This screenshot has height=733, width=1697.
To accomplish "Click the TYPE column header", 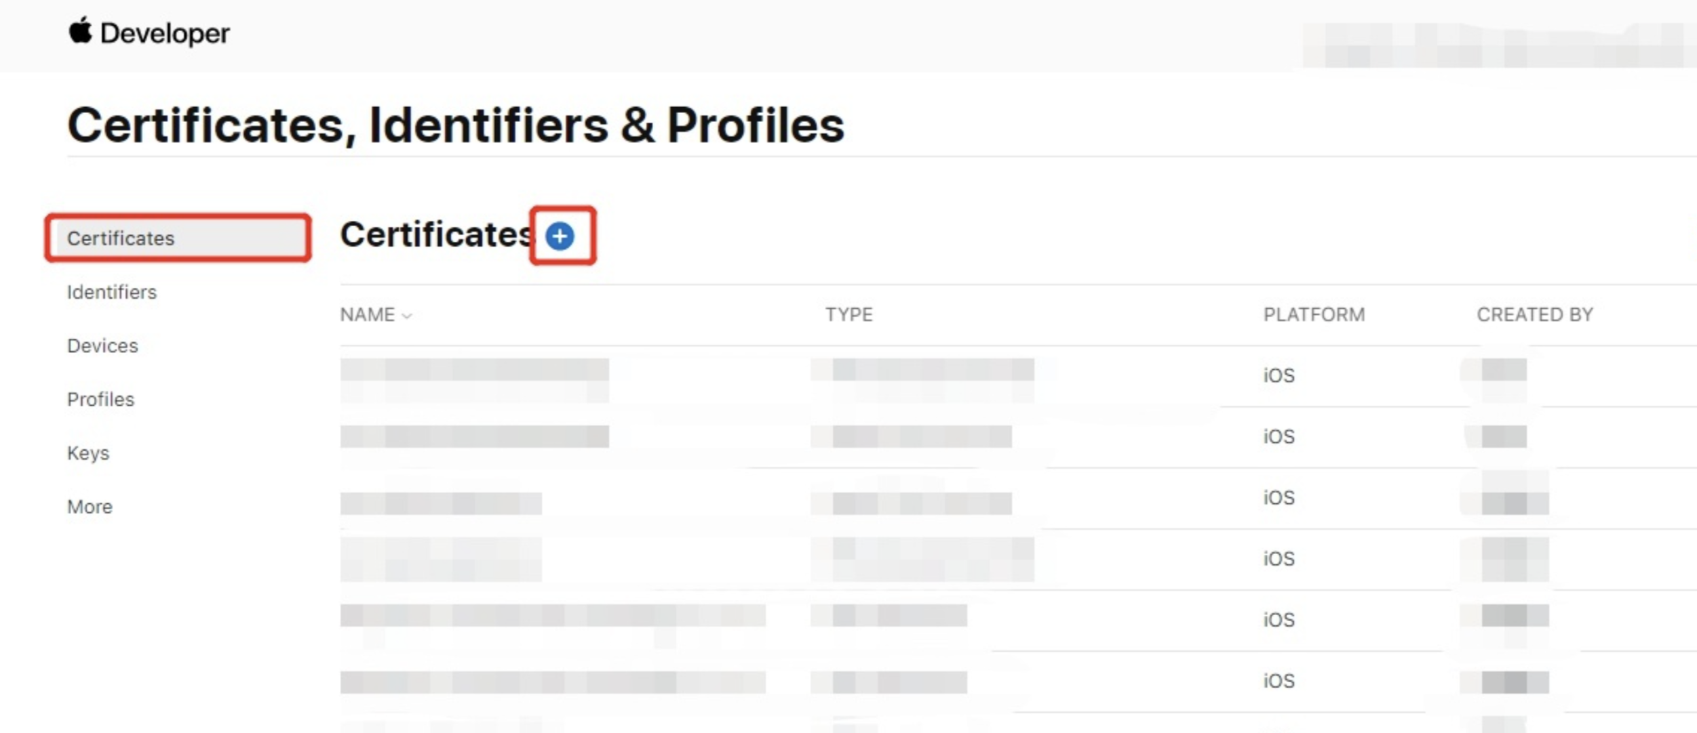I will click(x=848, y=314).
